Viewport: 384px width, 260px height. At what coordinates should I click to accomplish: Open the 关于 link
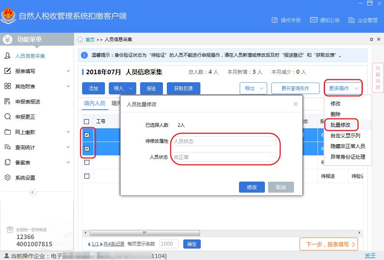tap(370, 255)
